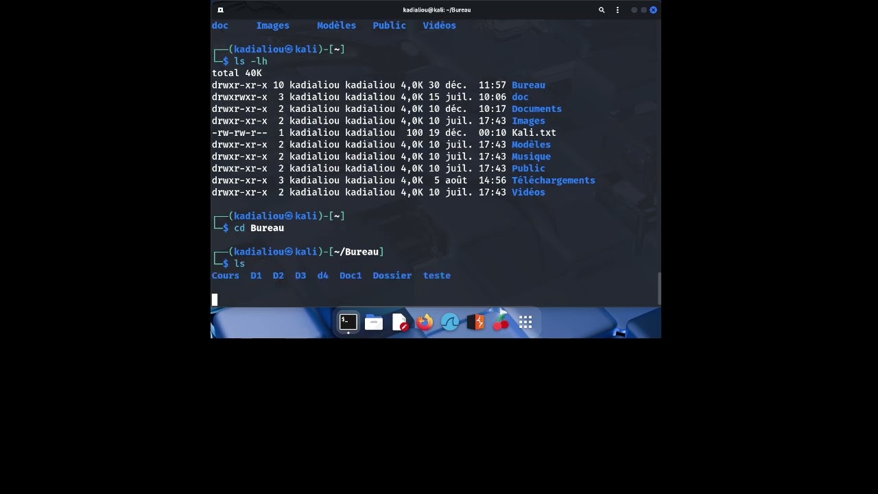Click the '100' file size of Kali.txt
This screenshot has height=494, width=878.
[414, 132]
